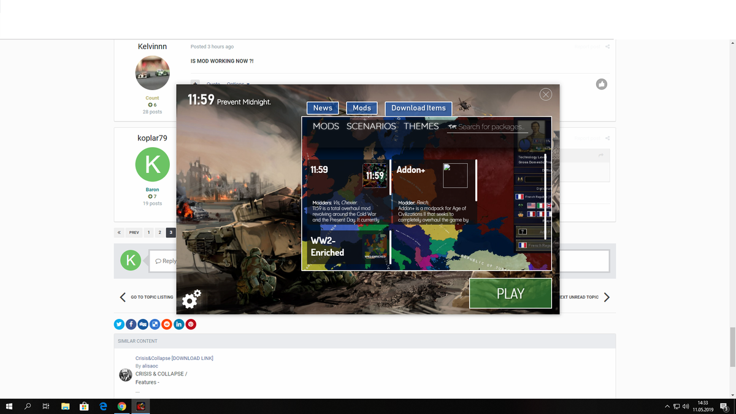Open the koplar79 username link

tap(152, 138)
